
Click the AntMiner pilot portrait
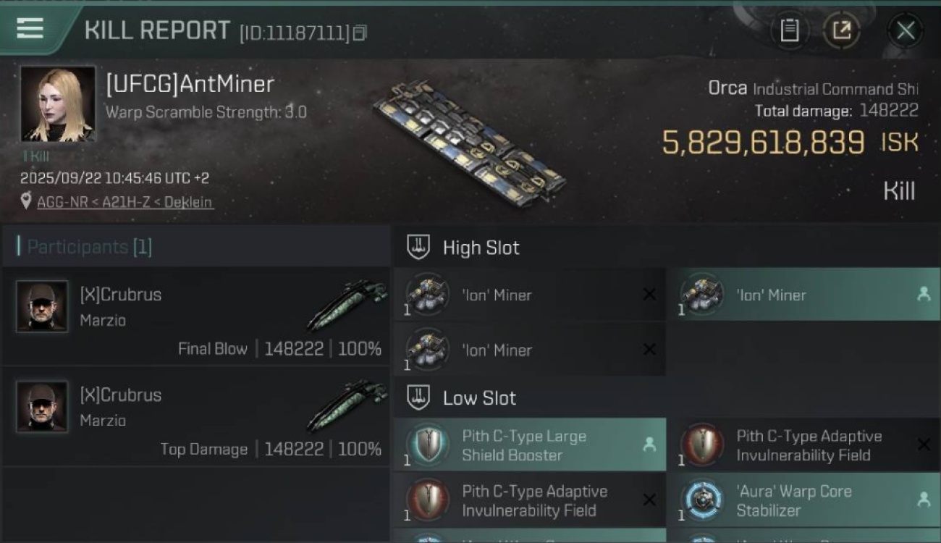click(58, 104)
